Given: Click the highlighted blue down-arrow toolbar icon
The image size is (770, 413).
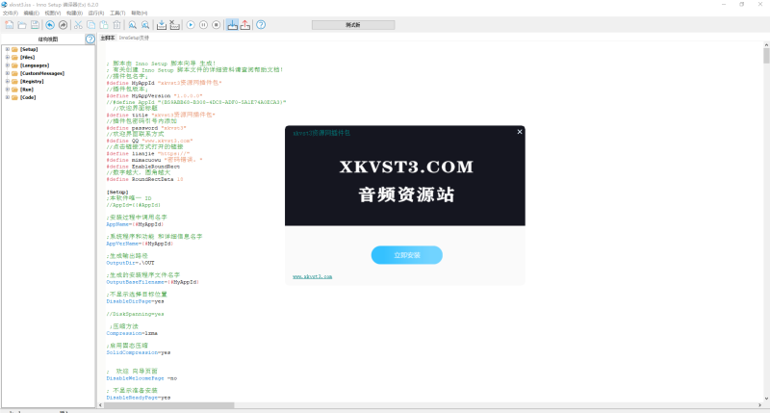Looking at the screenshot, I should point(232,25).
